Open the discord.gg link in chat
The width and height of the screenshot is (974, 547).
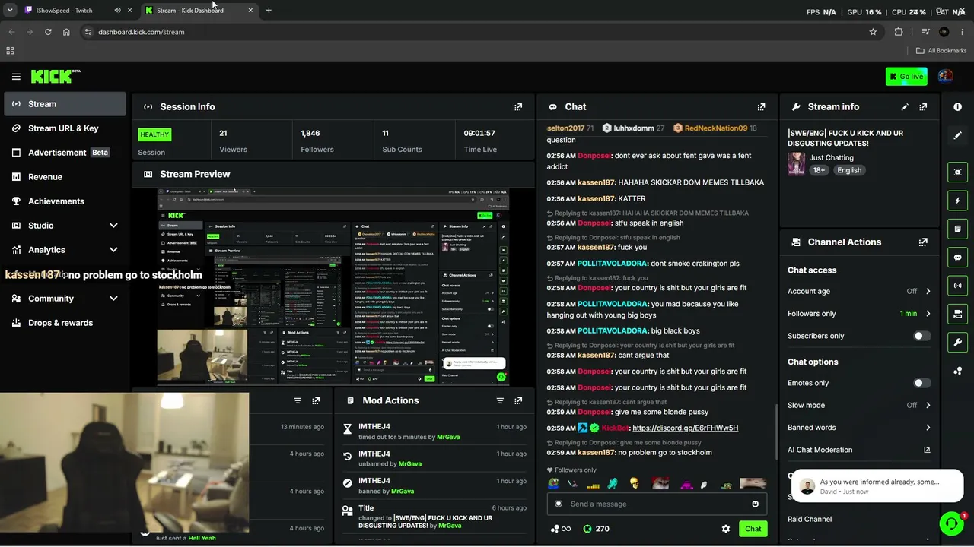pyautogui.click(x=685, y=428)
